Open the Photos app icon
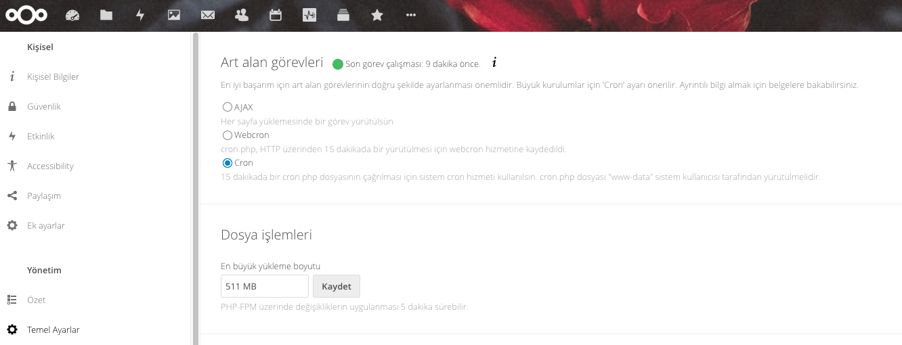This screenshot has height=345, width=902. pyautogui.click(x=174, y=15)
